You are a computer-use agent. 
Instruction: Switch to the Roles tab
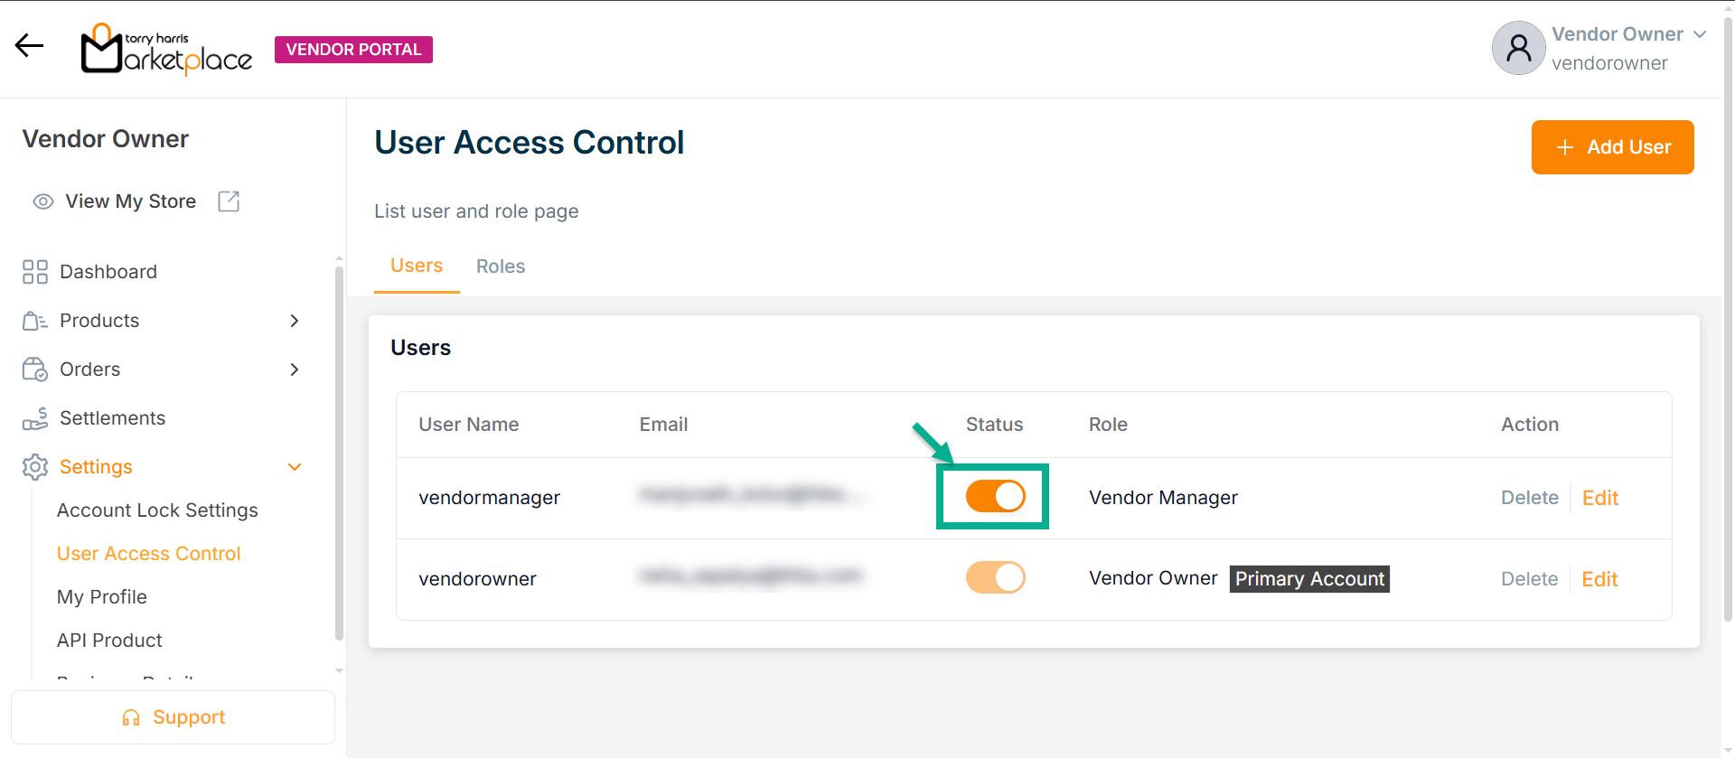(x=501, y=267)
